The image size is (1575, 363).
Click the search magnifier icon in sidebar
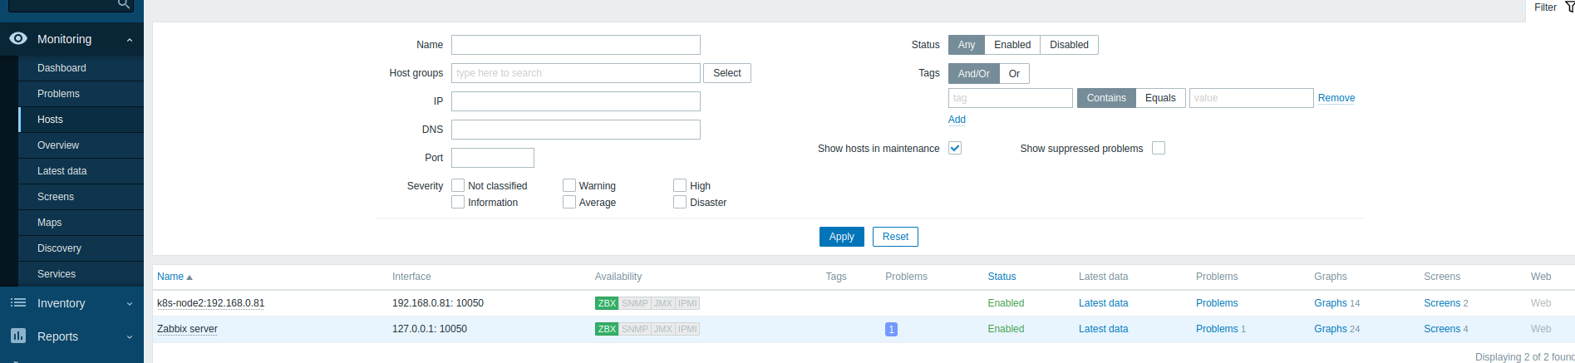coord(123,4)
